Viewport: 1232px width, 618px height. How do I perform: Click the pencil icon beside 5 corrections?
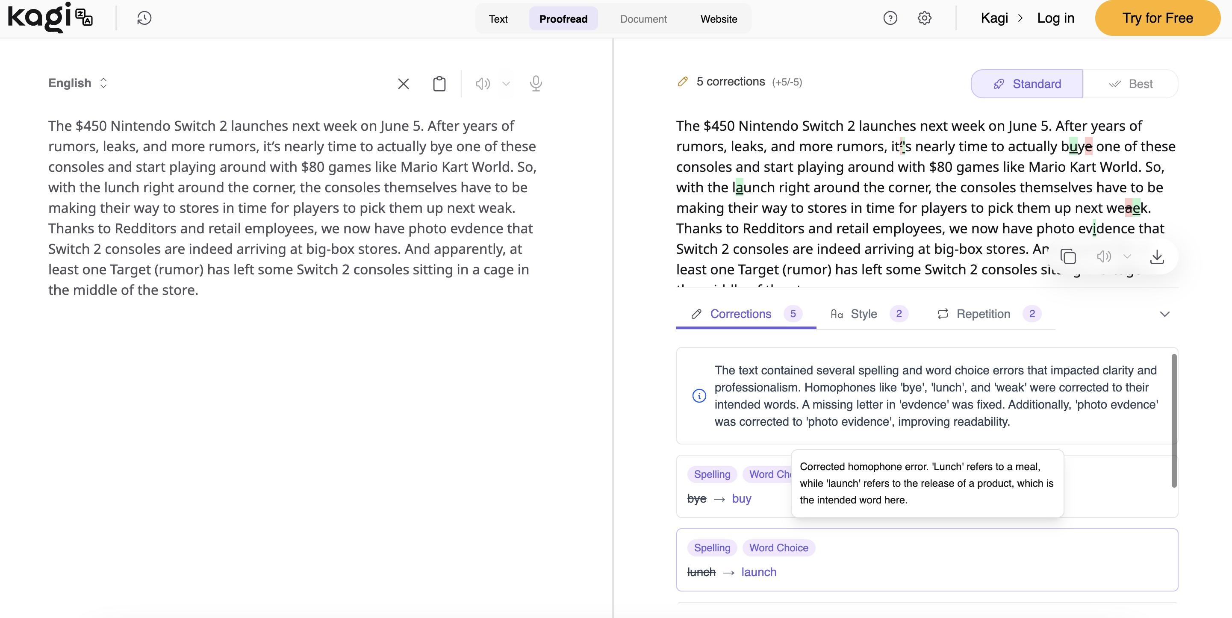683,82
